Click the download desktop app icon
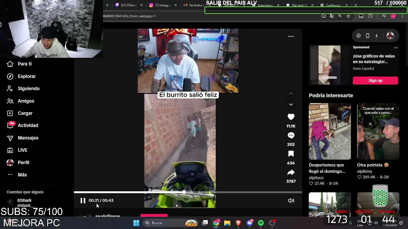This screenshot has width=408, height=229. pyautogui.click(x=376, y=36)
